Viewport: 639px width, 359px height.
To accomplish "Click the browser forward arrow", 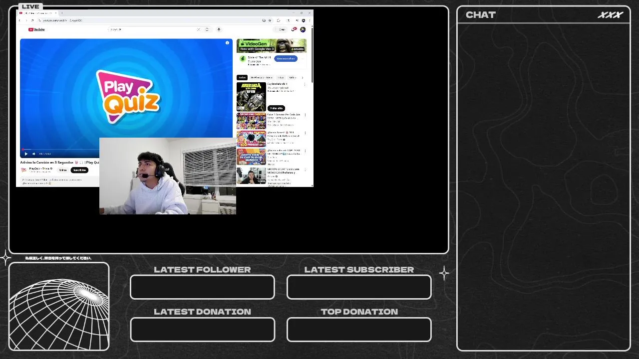I will [x=26, y=20].
